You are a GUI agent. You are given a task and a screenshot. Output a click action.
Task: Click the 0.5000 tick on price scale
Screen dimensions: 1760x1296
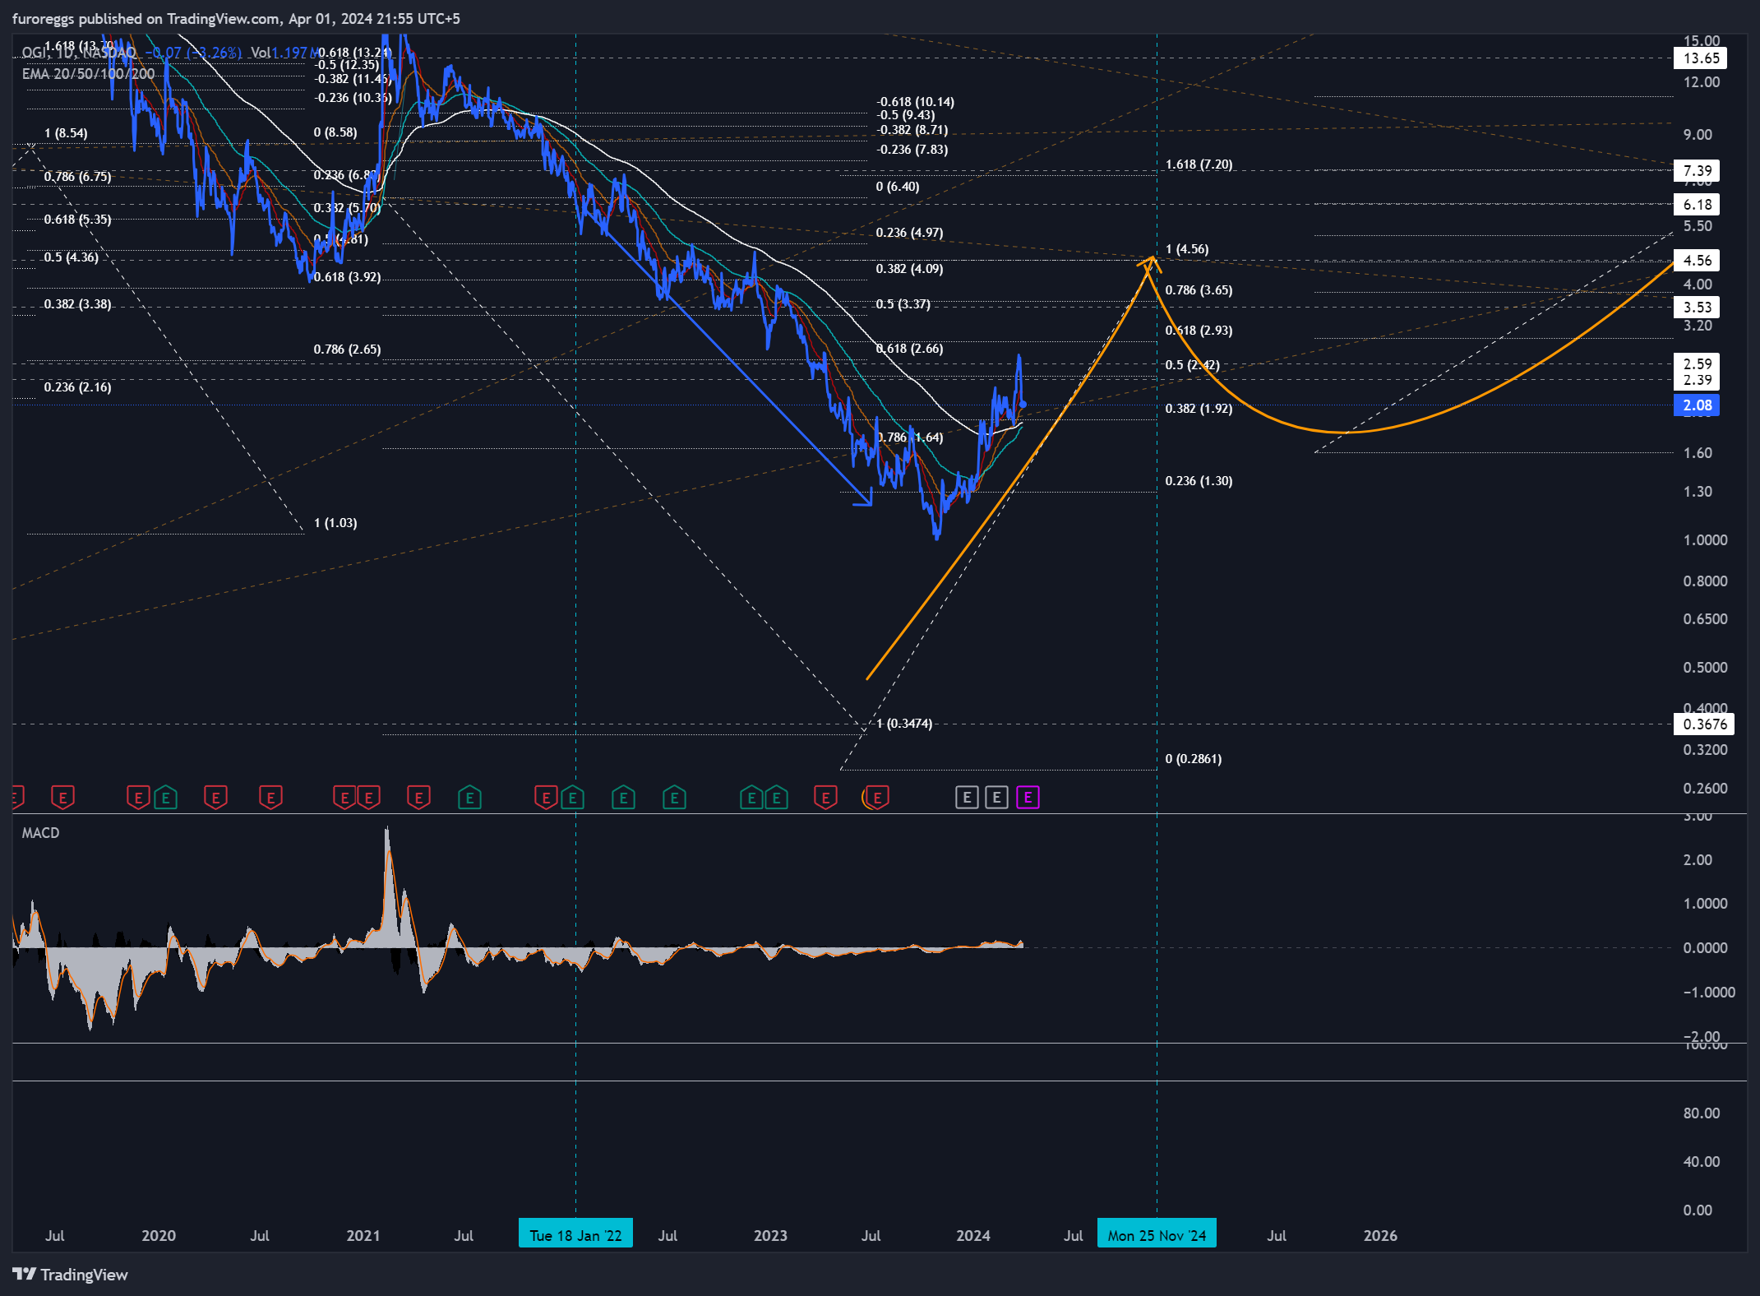click(1705, 668)
